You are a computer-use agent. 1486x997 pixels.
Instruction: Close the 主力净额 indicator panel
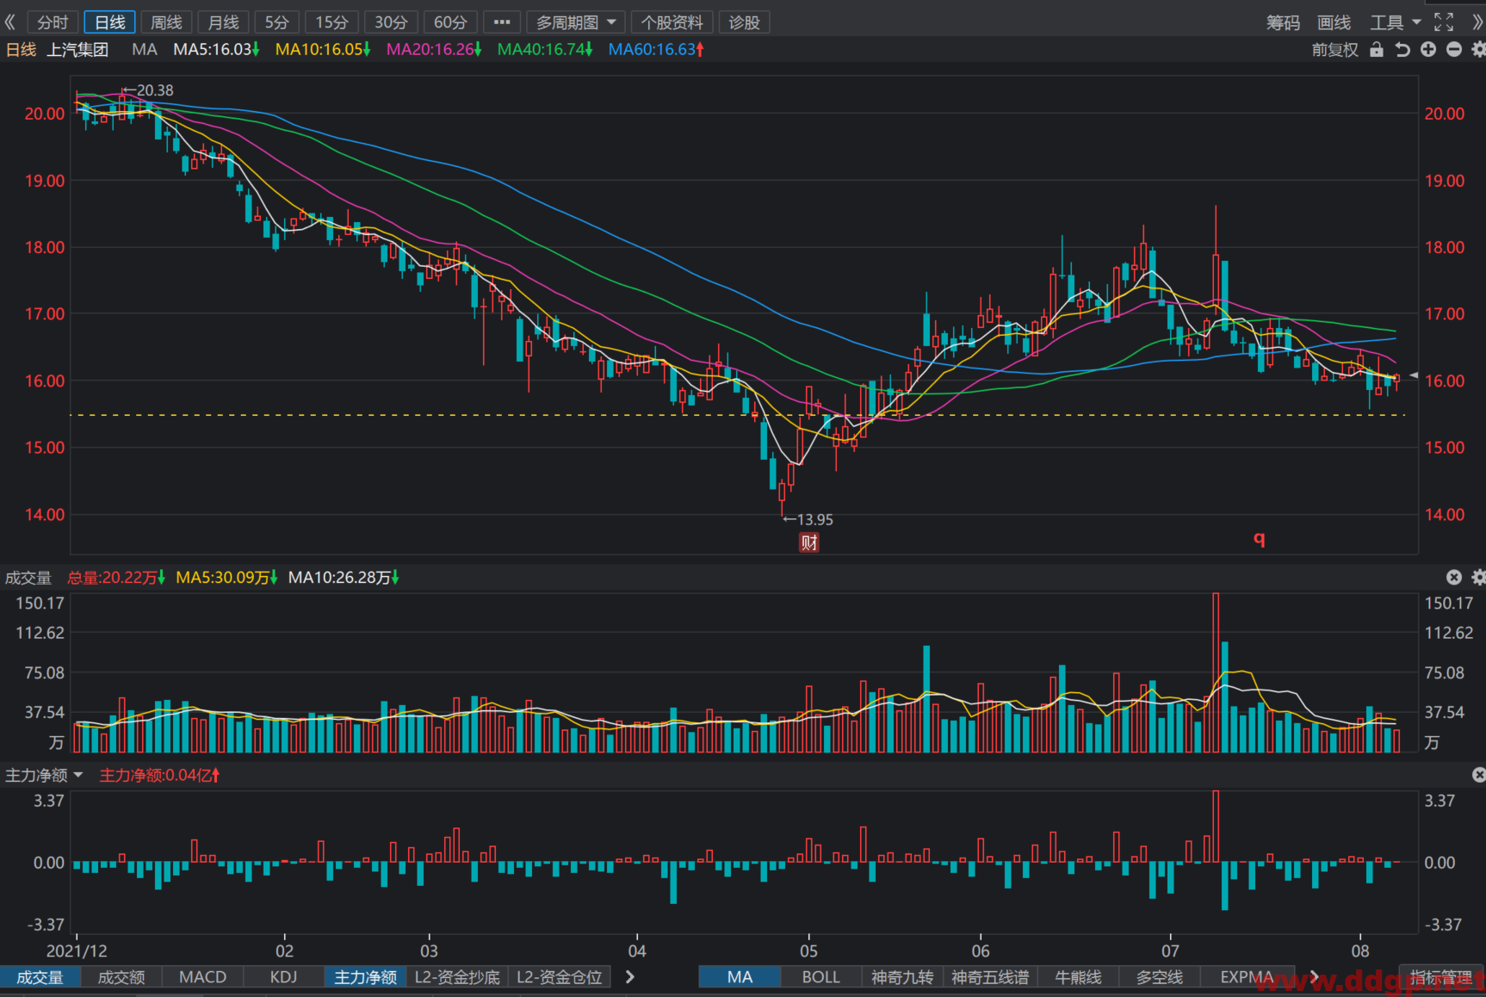pos(1478,775)
